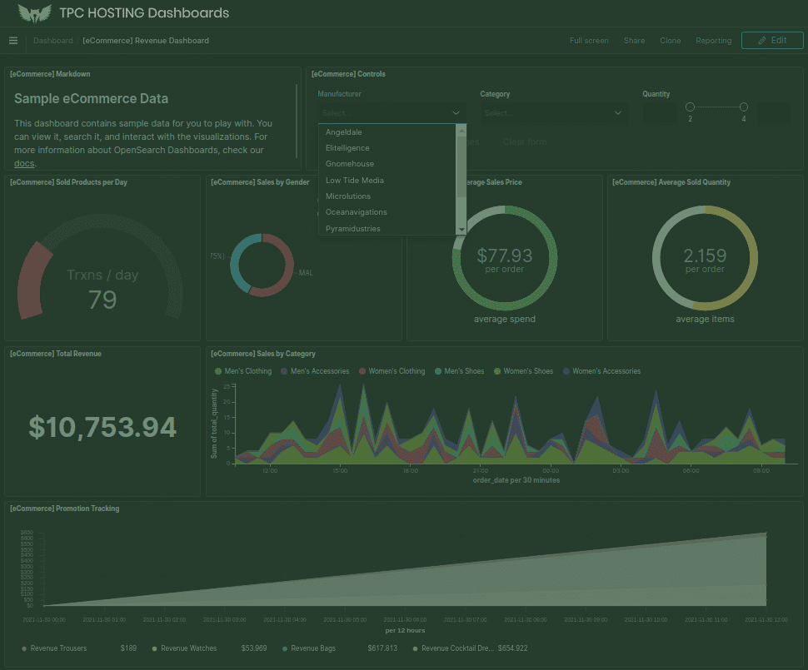Click the Share button
808x670 pixels.
pyautogui.click(x=634, y=40)
